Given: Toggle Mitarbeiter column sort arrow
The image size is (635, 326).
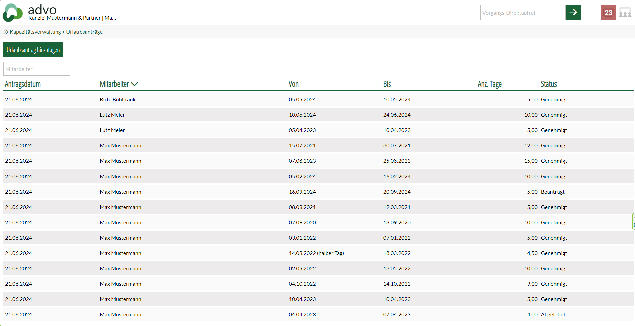Looking at the screenshot, I should click(x=135, y=84).
